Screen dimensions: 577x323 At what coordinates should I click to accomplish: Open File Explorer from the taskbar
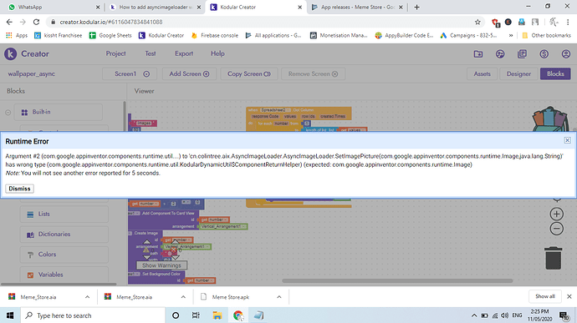tap(217, 315)
